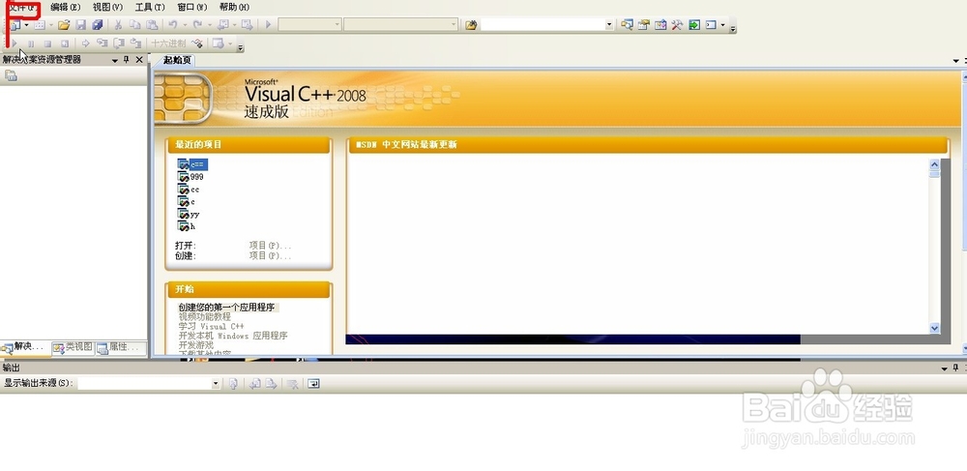
Task: Click the Show Next Statement arrow icon
Action: [x=86, y=44]
